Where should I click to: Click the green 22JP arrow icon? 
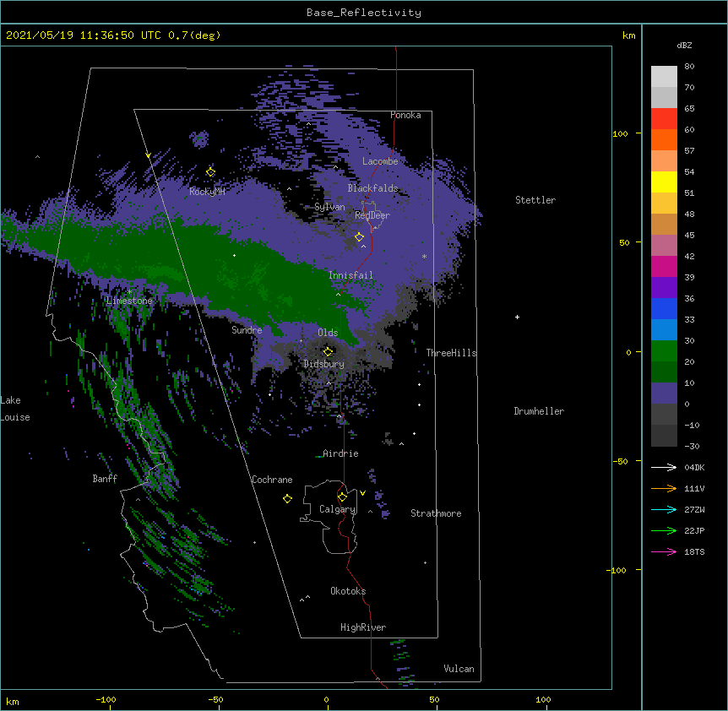pyautogui.click(x=664, y=530)
